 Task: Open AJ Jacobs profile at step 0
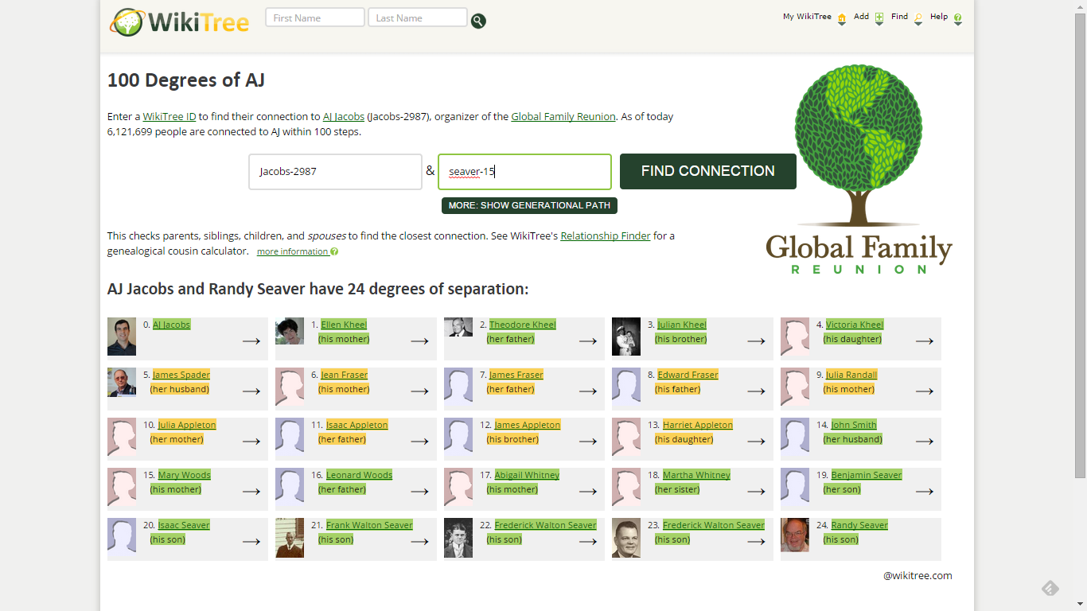tap(172, 325)
